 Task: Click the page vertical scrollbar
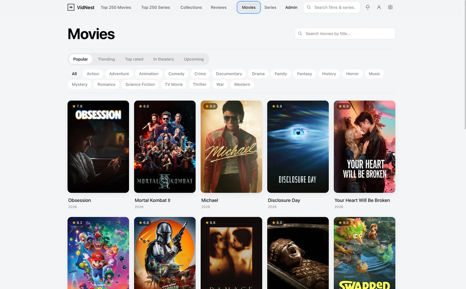(x=465, y=65)
